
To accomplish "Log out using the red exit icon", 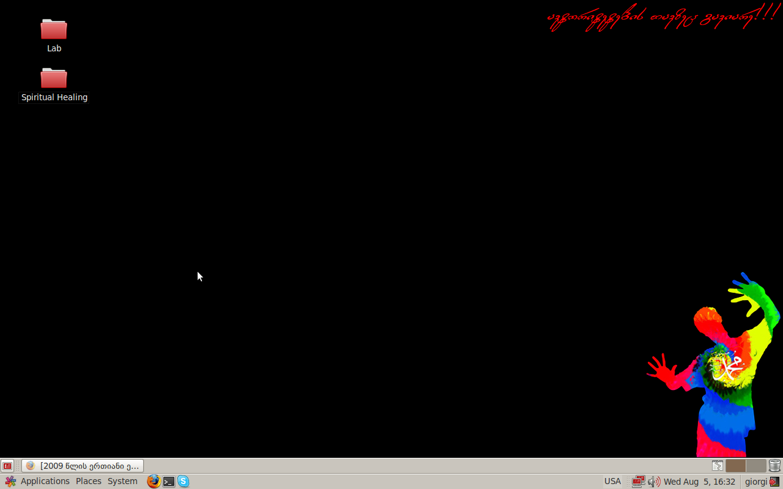I will (x=776, y=481).
